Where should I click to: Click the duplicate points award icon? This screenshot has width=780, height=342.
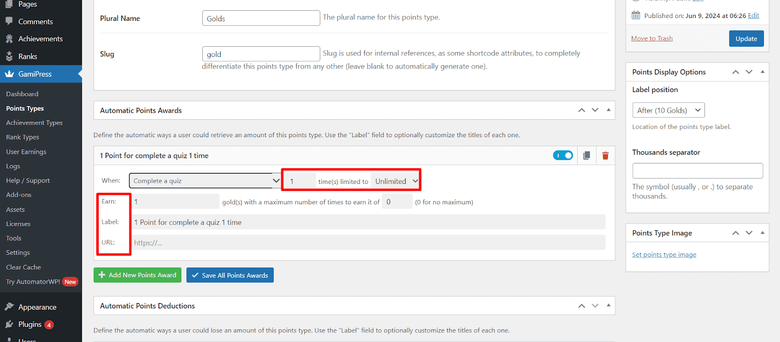click(x=586, y=156)
